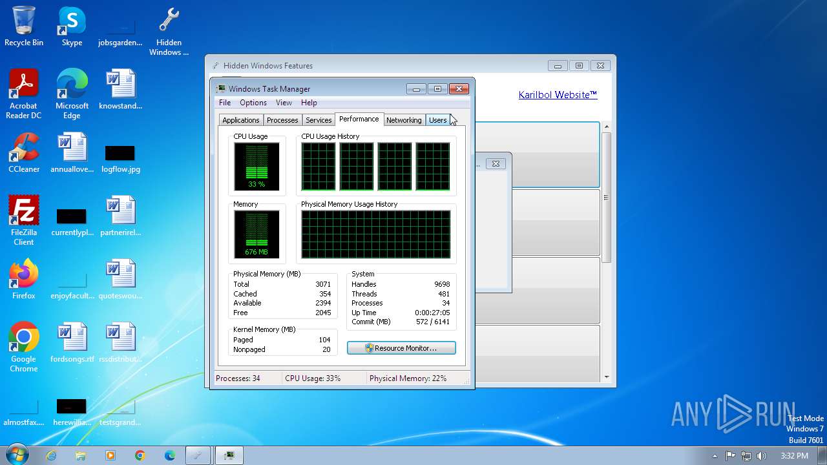
Task: Click Edge icon in the taskbar
Action: [x=170, y=455]
